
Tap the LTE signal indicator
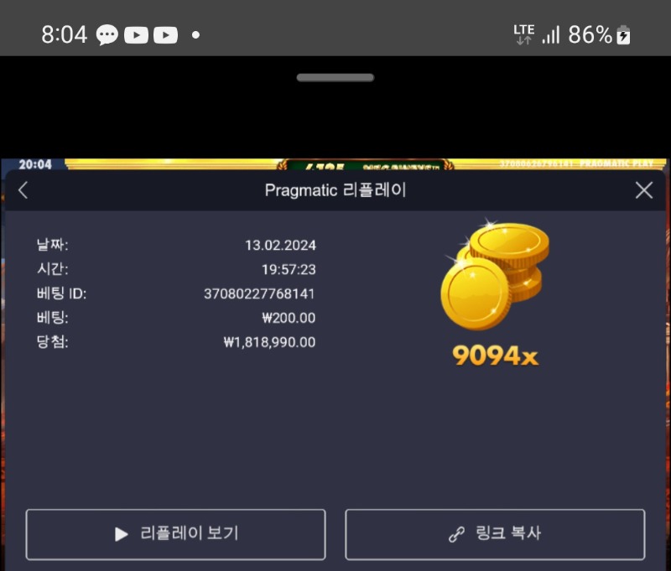click(523, 34)
